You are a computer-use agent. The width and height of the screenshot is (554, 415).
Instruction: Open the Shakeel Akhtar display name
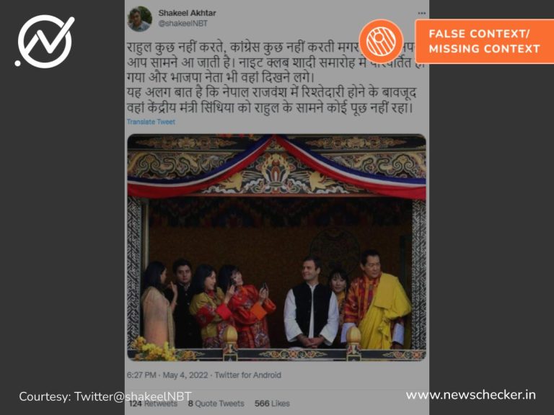pyautogui.click(x=187, y=13)
